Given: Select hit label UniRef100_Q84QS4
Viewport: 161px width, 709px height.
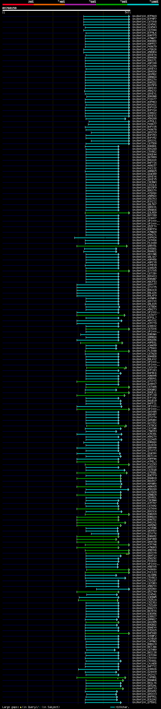Looking at the screenshot, I should click(144, 72).
